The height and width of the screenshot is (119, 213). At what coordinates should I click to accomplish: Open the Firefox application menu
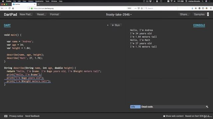click(x=9, y=1)
